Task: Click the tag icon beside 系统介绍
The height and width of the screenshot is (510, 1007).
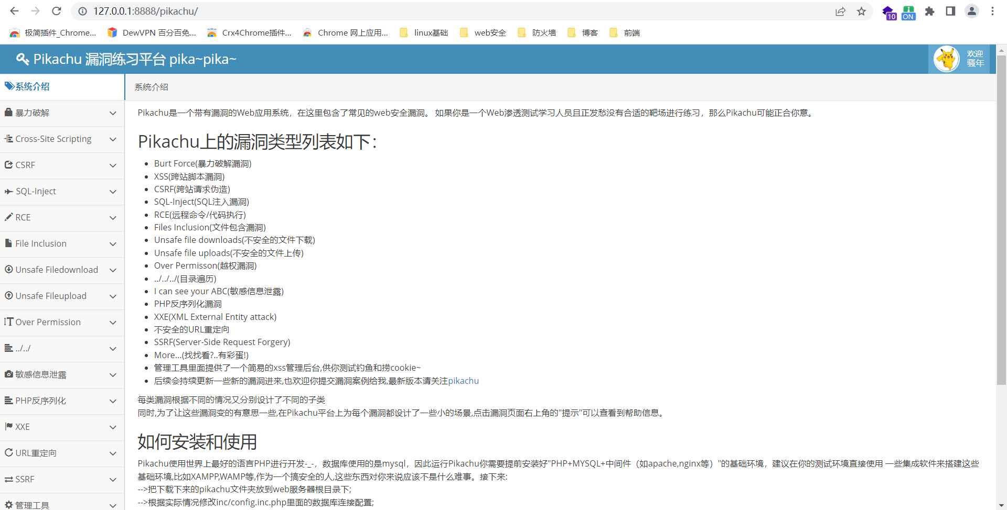Action: (9, 86)
